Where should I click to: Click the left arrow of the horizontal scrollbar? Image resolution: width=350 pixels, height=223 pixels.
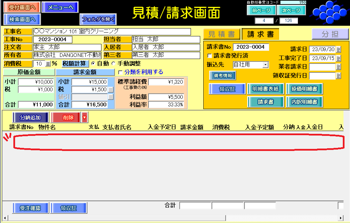tap(5, 218)
